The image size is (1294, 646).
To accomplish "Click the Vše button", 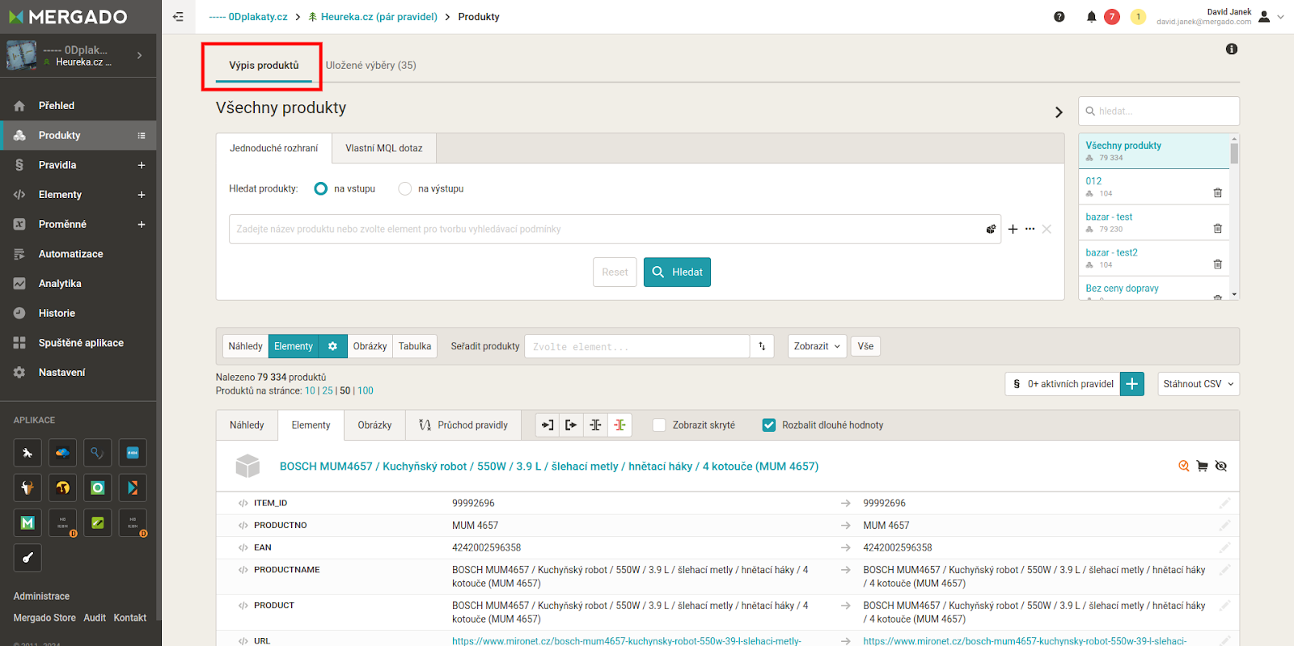I will point(865,346).
